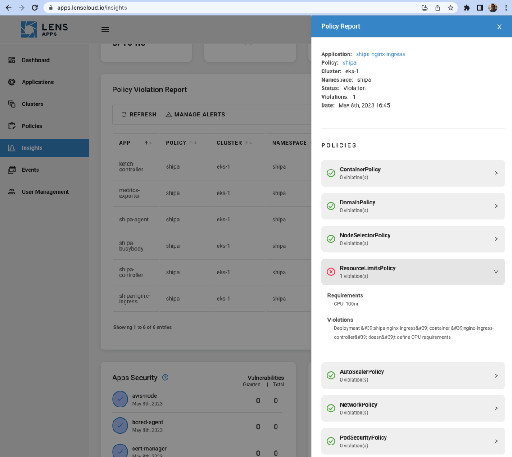Open the browser three-dot menu
Image resolution: width=512 pixels, height=457 pixels.
[x=506, y=8]
